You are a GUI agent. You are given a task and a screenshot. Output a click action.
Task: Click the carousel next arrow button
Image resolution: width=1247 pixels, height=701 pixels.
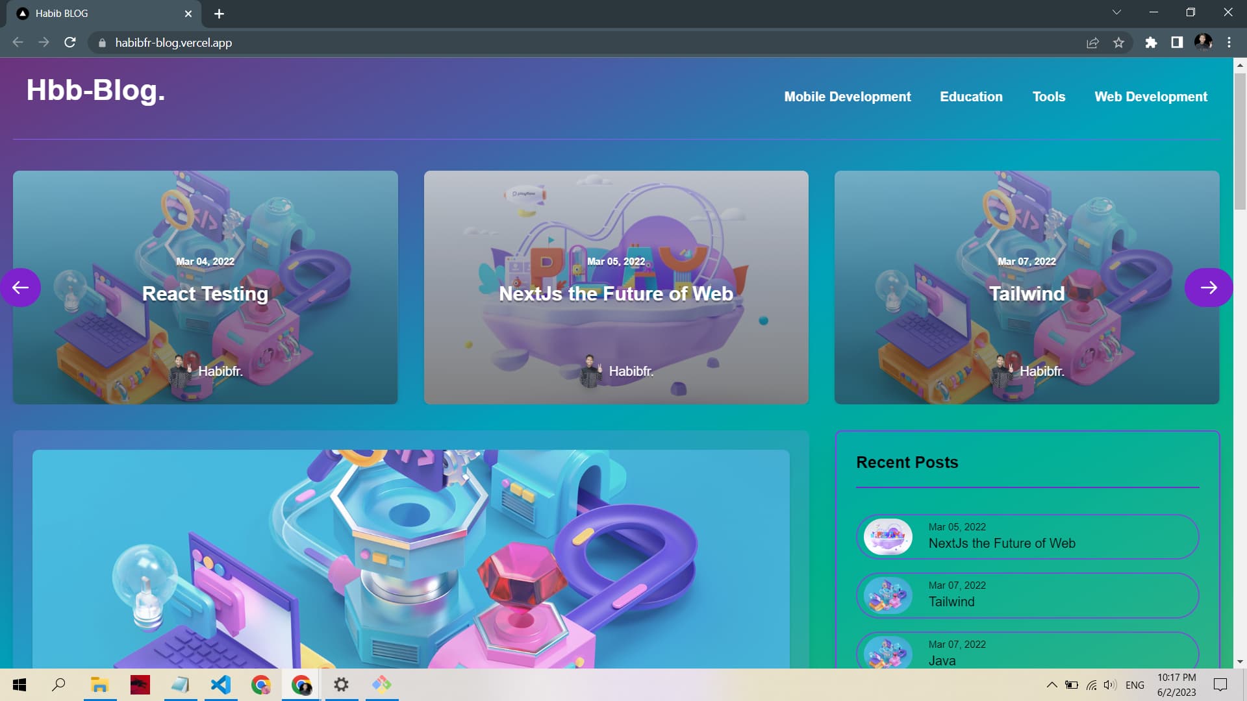pos(1208,288)
